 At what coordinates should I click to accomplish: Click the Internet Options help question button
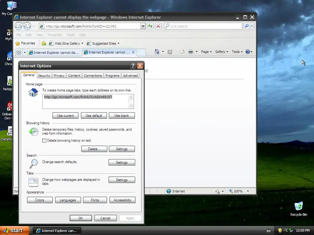click(132, 65)
